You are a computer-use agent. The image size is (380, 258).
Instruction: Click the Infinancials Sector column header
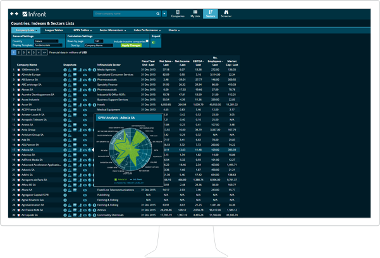click(x=109, y=65)
